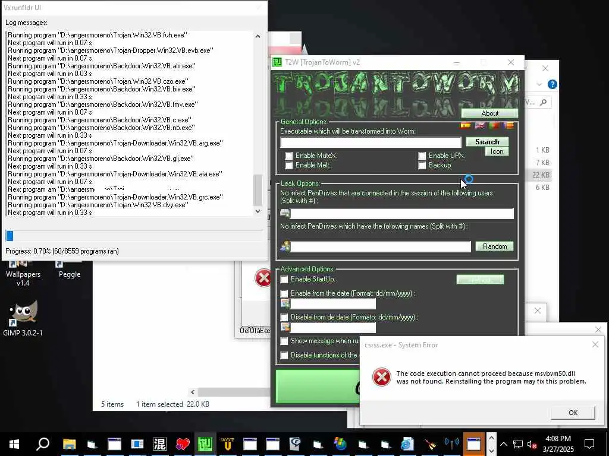Open the notification center icon
The image size is (609, 456).
(x=589, y=444)
